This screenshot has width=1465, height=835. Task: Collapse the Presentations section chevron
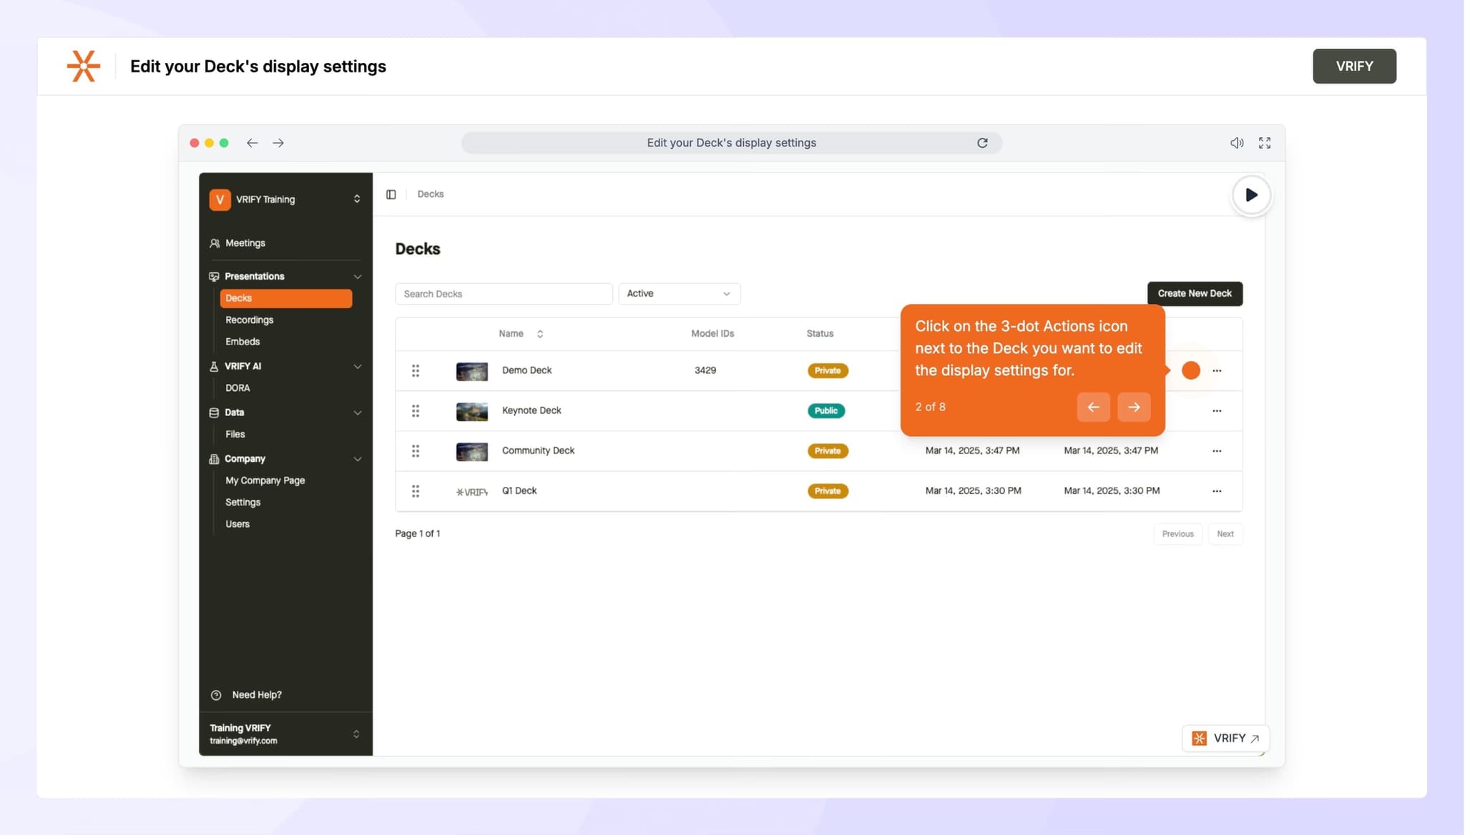(x=357, y=276)
